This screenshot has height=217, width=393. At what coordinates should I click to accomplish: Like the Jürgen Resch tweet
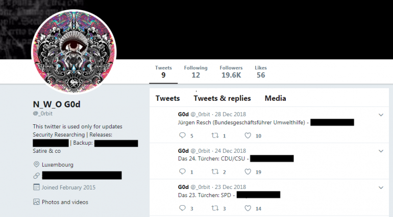tap(248, 135)
